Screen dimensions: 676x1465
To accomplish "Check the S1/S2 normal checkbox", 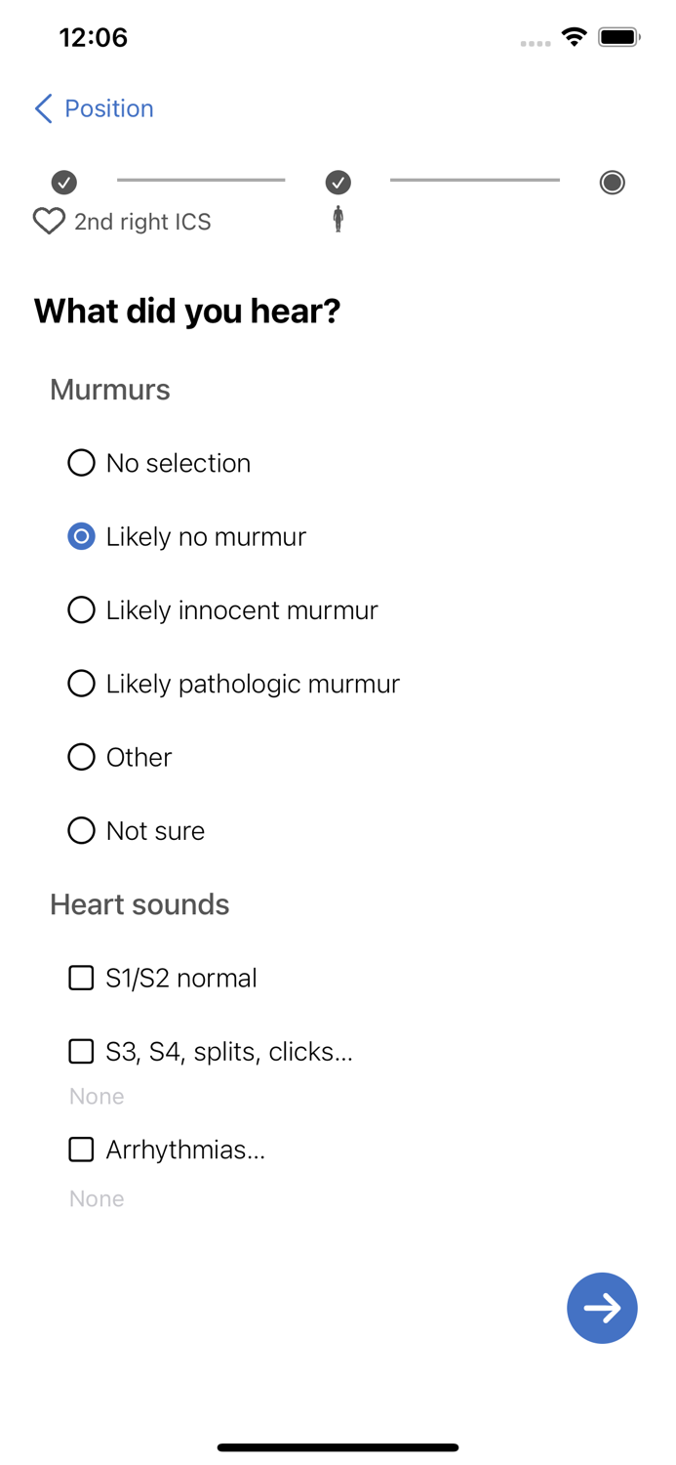I will click(x=81, y=977).
